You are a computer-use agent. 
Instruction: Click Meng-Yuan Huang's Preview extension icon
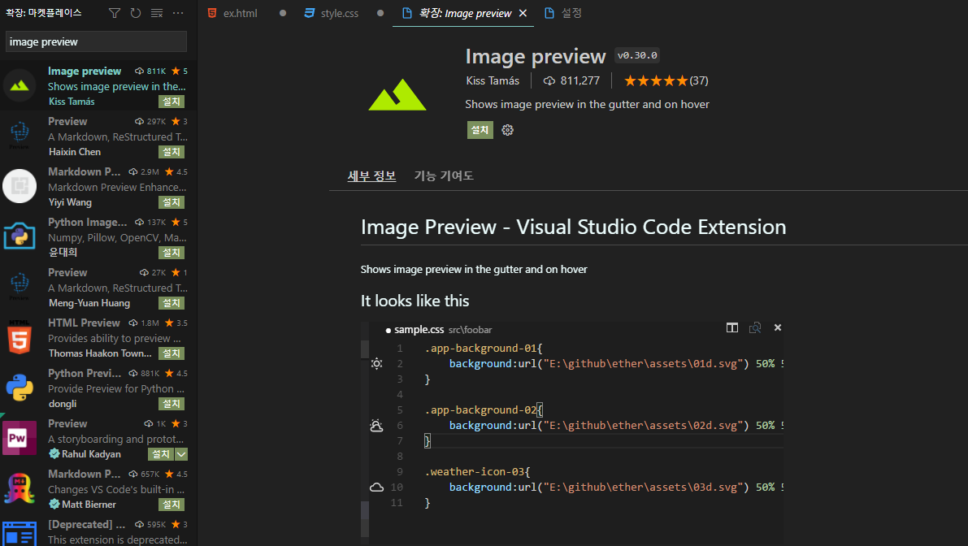[20, 286]
